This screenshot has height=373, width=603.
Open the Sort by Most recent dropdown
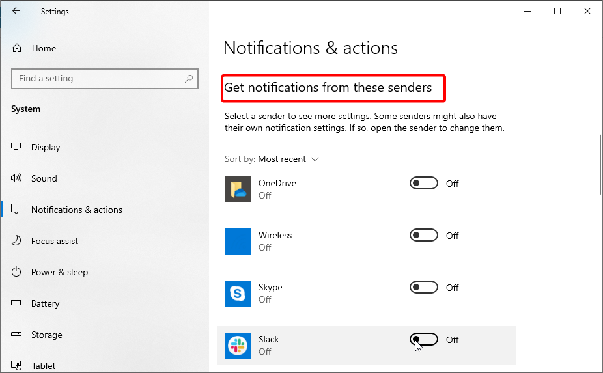272,159
